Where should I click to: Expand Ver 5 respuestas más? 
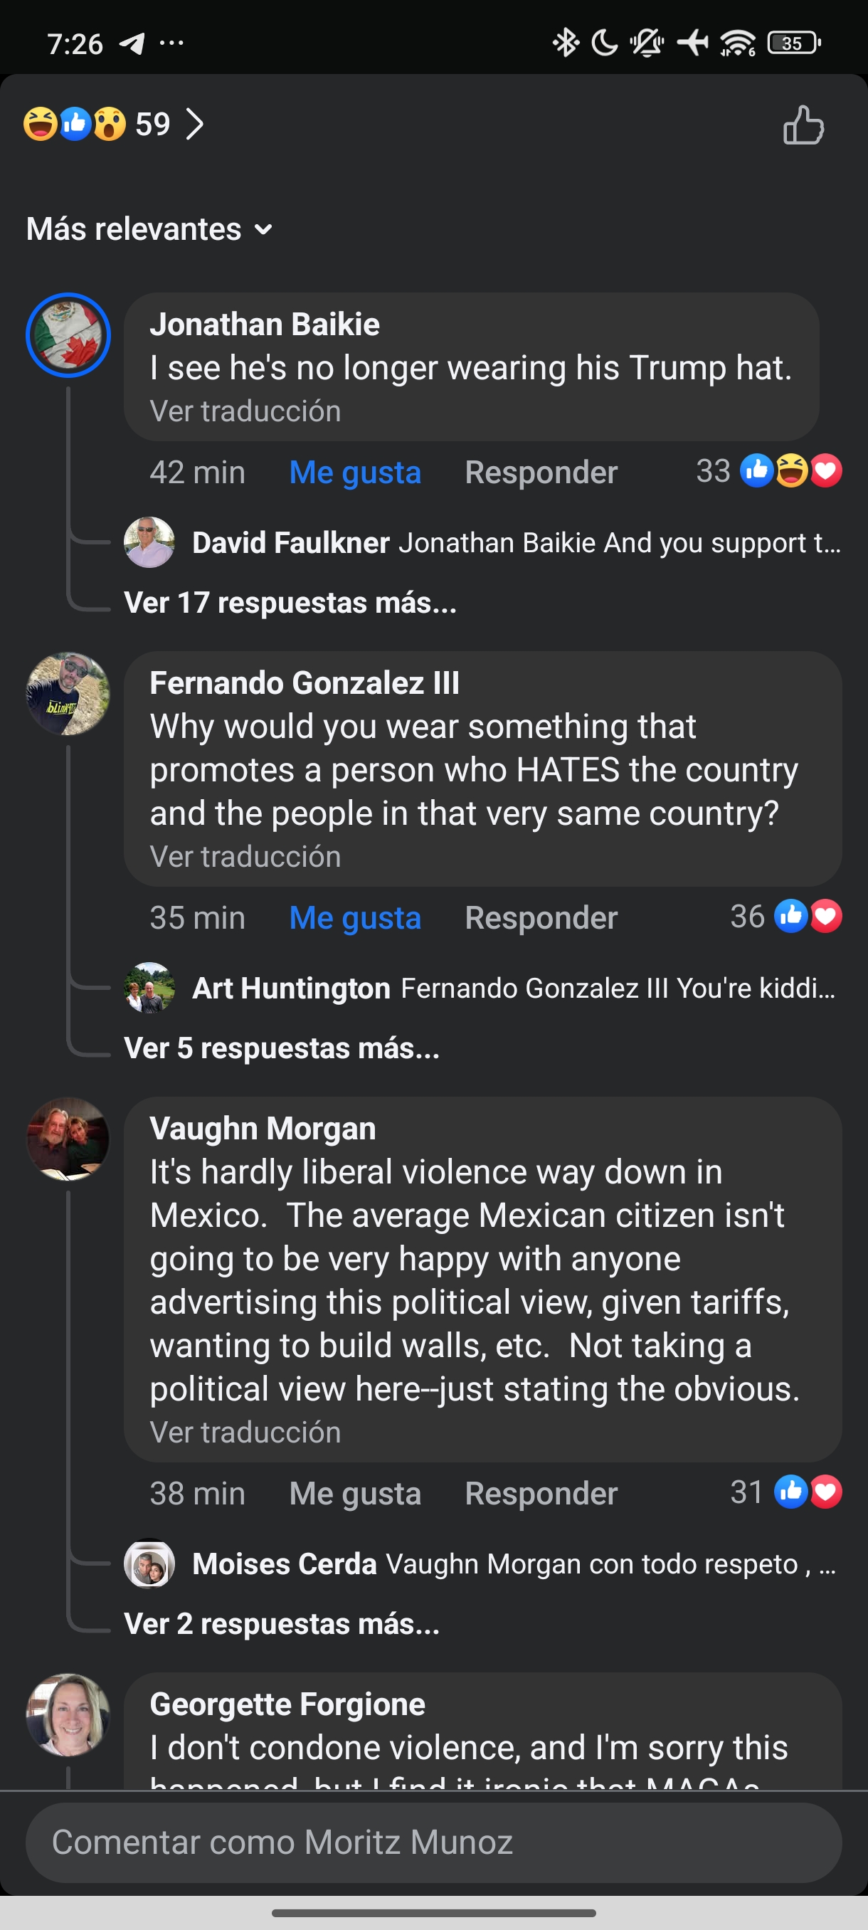coord(282,1048)
